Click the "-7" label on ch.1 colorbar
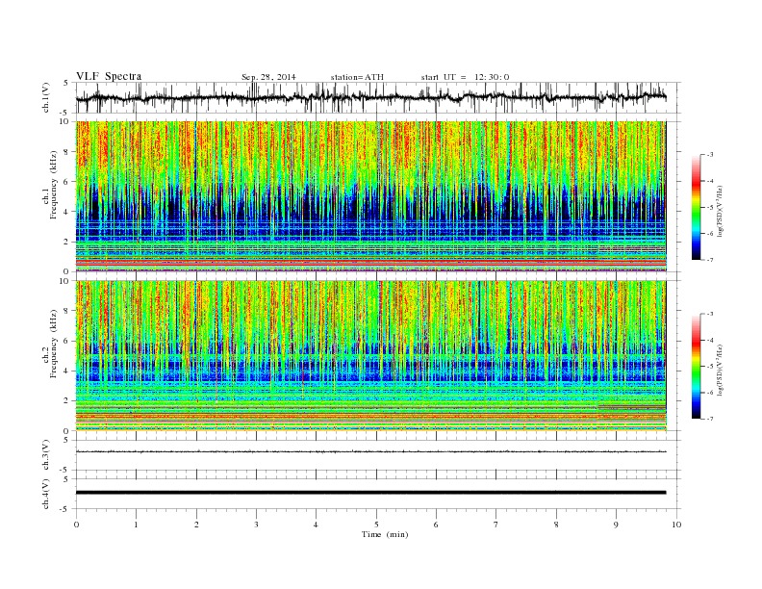The image size is (762, 589). coord(710,260)
